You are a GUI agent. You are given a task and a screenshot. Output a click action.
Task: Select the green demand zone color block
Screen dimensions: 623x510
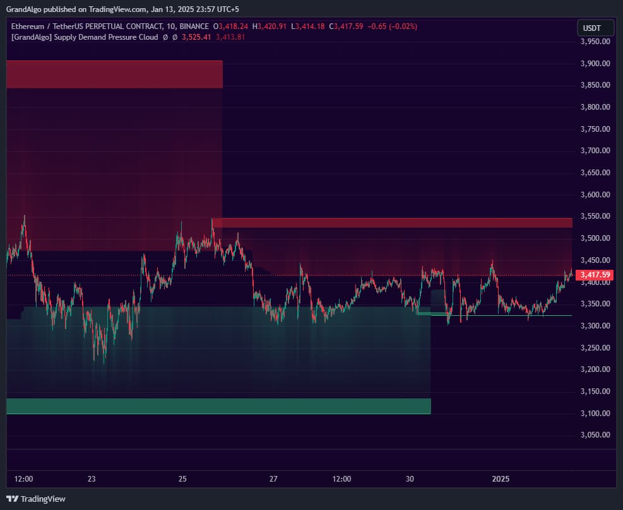click(x=218, y=407)
